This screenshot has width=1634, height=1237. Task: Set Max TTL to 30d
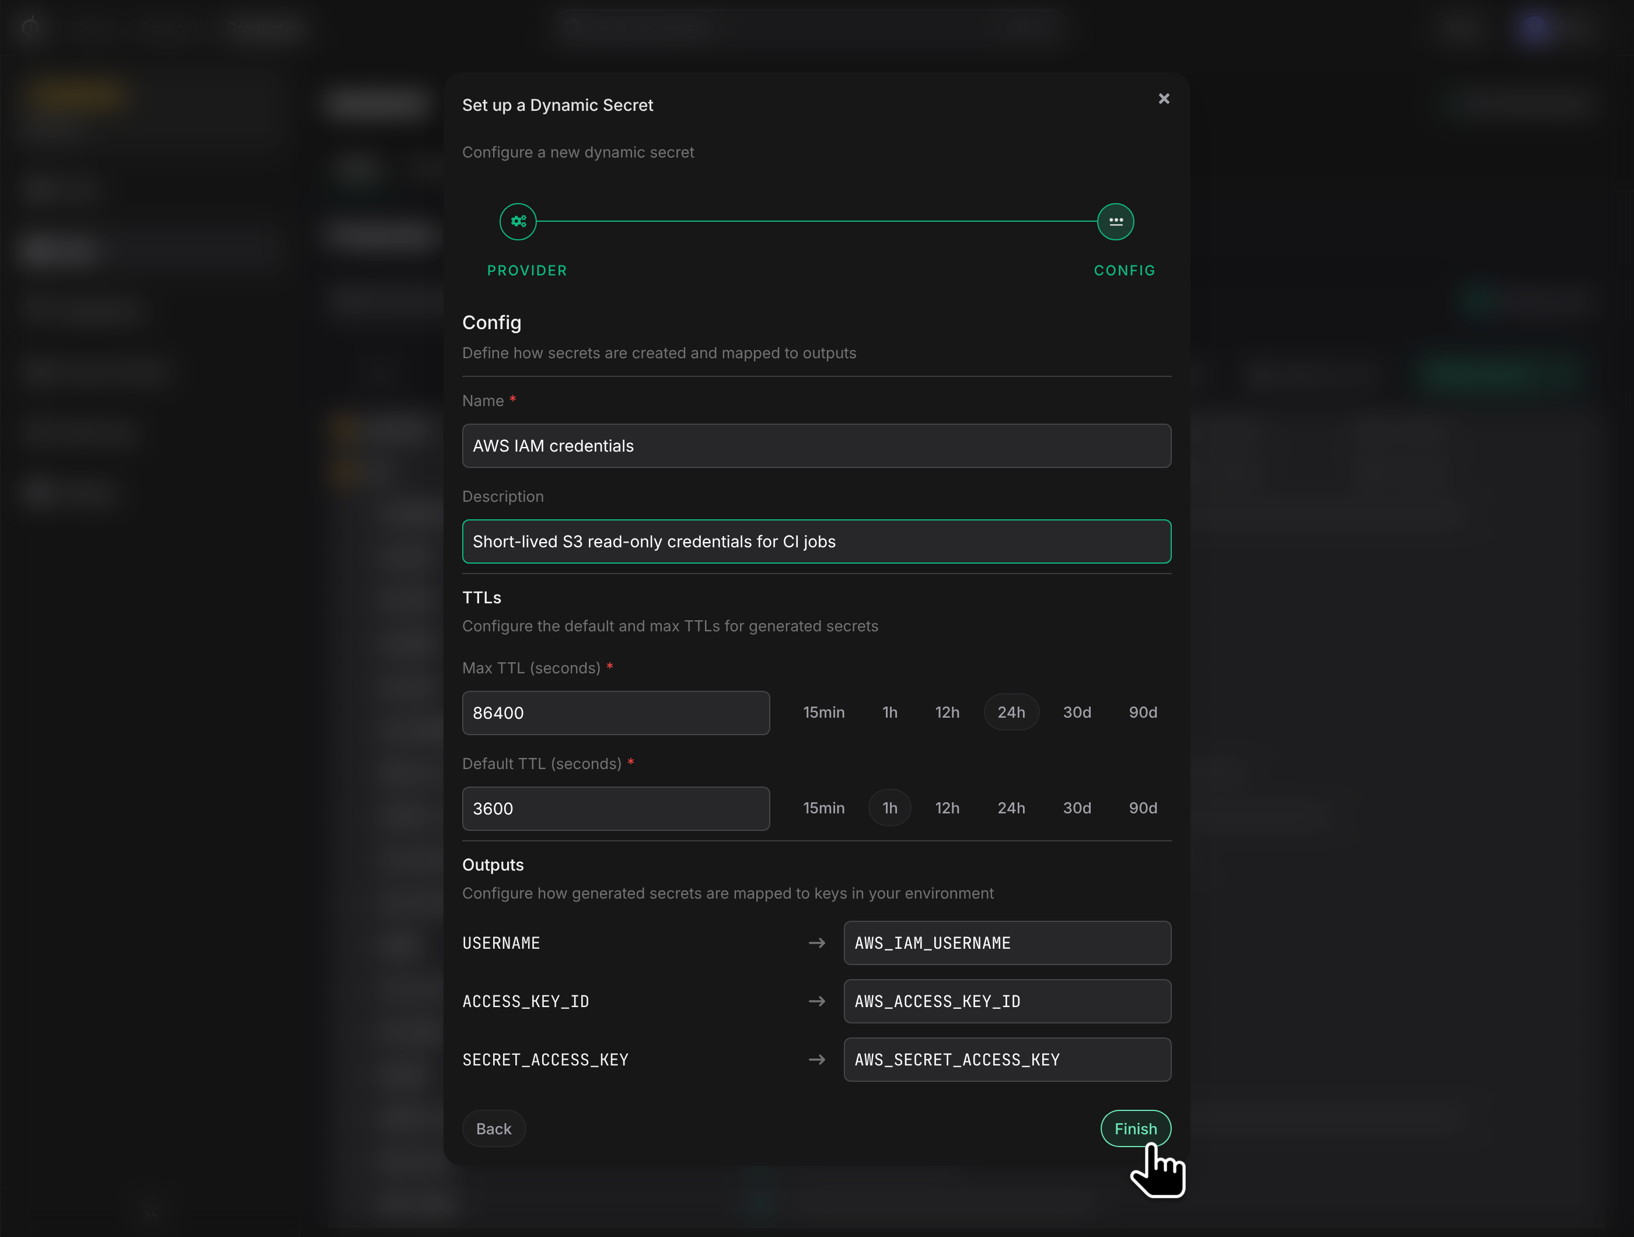click(x=1076, y=712)
